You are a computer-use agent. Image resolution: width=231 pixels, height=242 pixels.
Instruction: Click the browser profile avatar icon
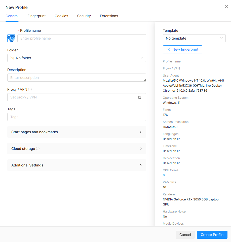11,38
